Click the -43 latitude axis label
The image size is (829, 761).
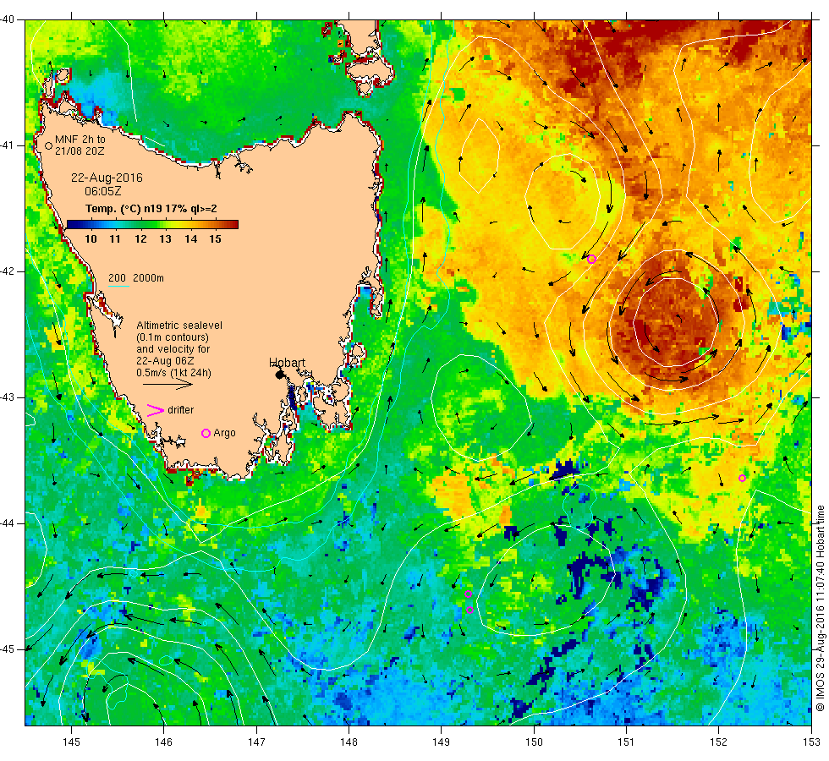pyautogui.click(x=8, y=397)
